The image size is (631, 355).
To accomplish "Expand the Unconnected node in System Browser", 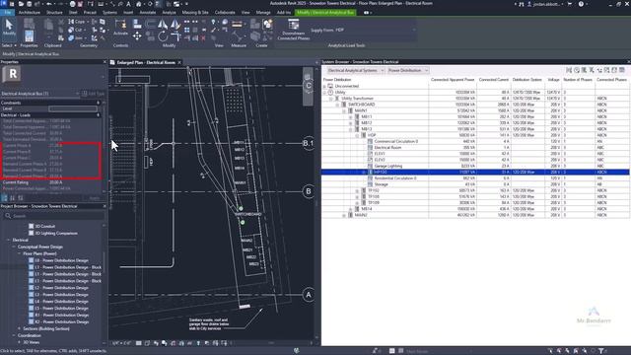I will 324,86.
